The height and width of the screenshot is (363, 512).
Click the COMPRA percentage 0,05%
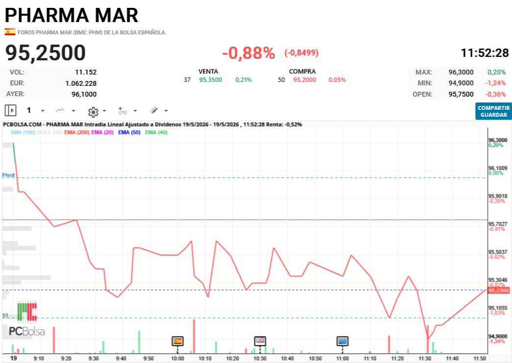pyautogui.click(x=337, y=80)
